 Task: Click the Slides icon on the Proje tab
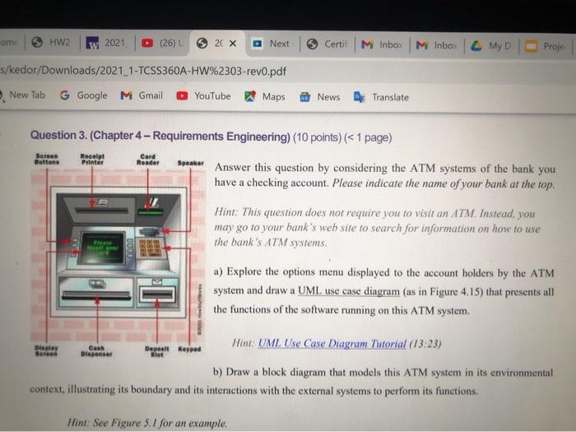click(x=531, y=46)
